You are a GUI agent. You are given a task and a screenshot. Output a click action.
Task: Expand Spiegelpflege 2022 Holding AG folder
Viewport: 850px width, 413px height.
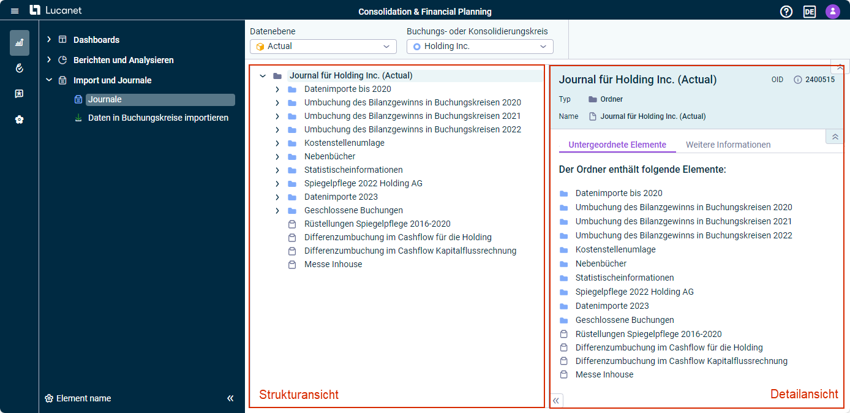click(277, 184)
